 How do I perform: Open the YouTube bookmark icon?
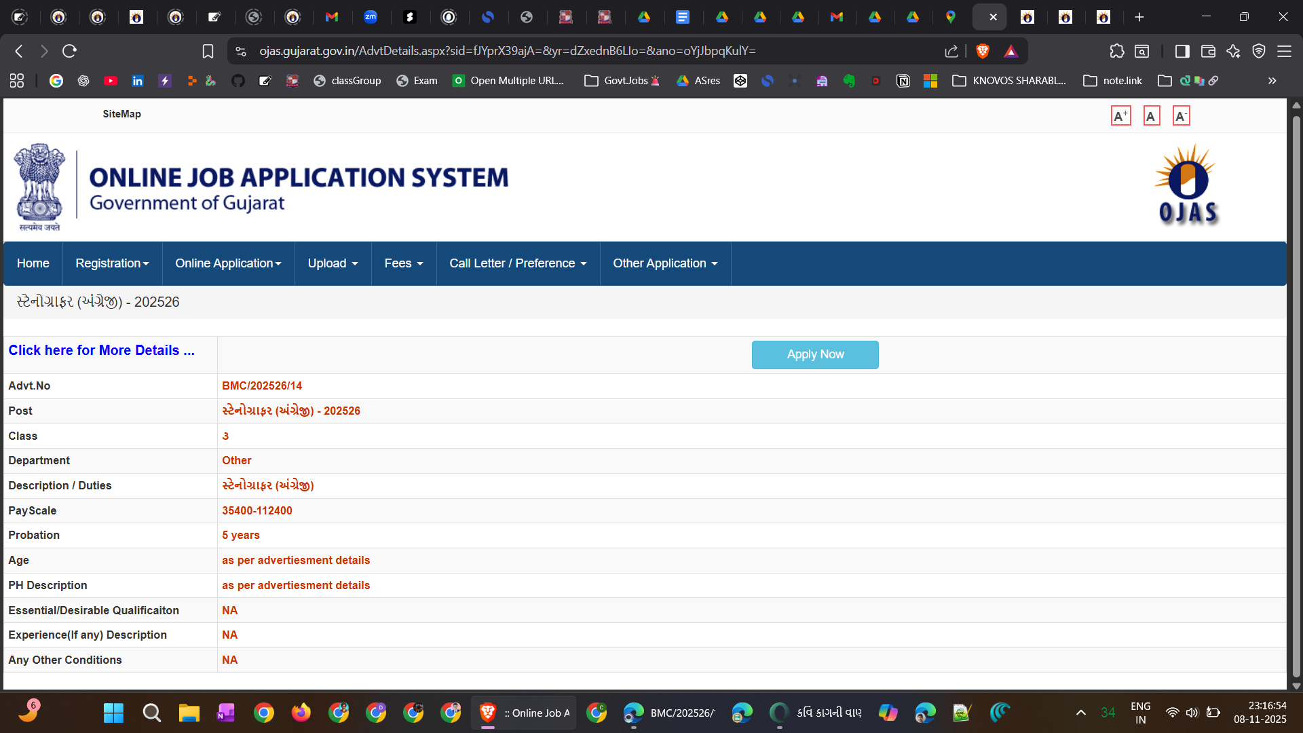[x=111, y=81]
